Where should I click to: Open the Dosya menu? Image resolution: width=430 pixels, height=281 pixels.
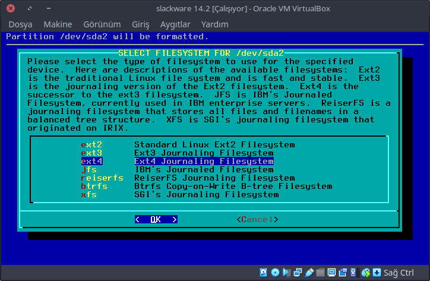point(20,24)
